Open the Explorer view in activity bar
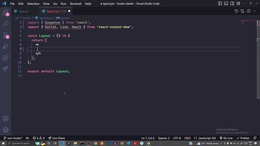 [6, 13]
